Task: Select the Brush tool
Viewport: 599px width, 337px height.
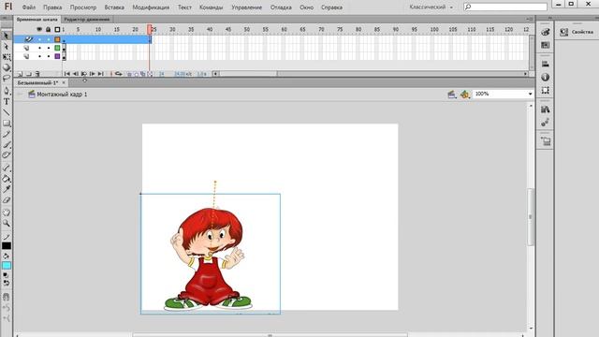Action: pyautogui.click(x=7, y=145)
